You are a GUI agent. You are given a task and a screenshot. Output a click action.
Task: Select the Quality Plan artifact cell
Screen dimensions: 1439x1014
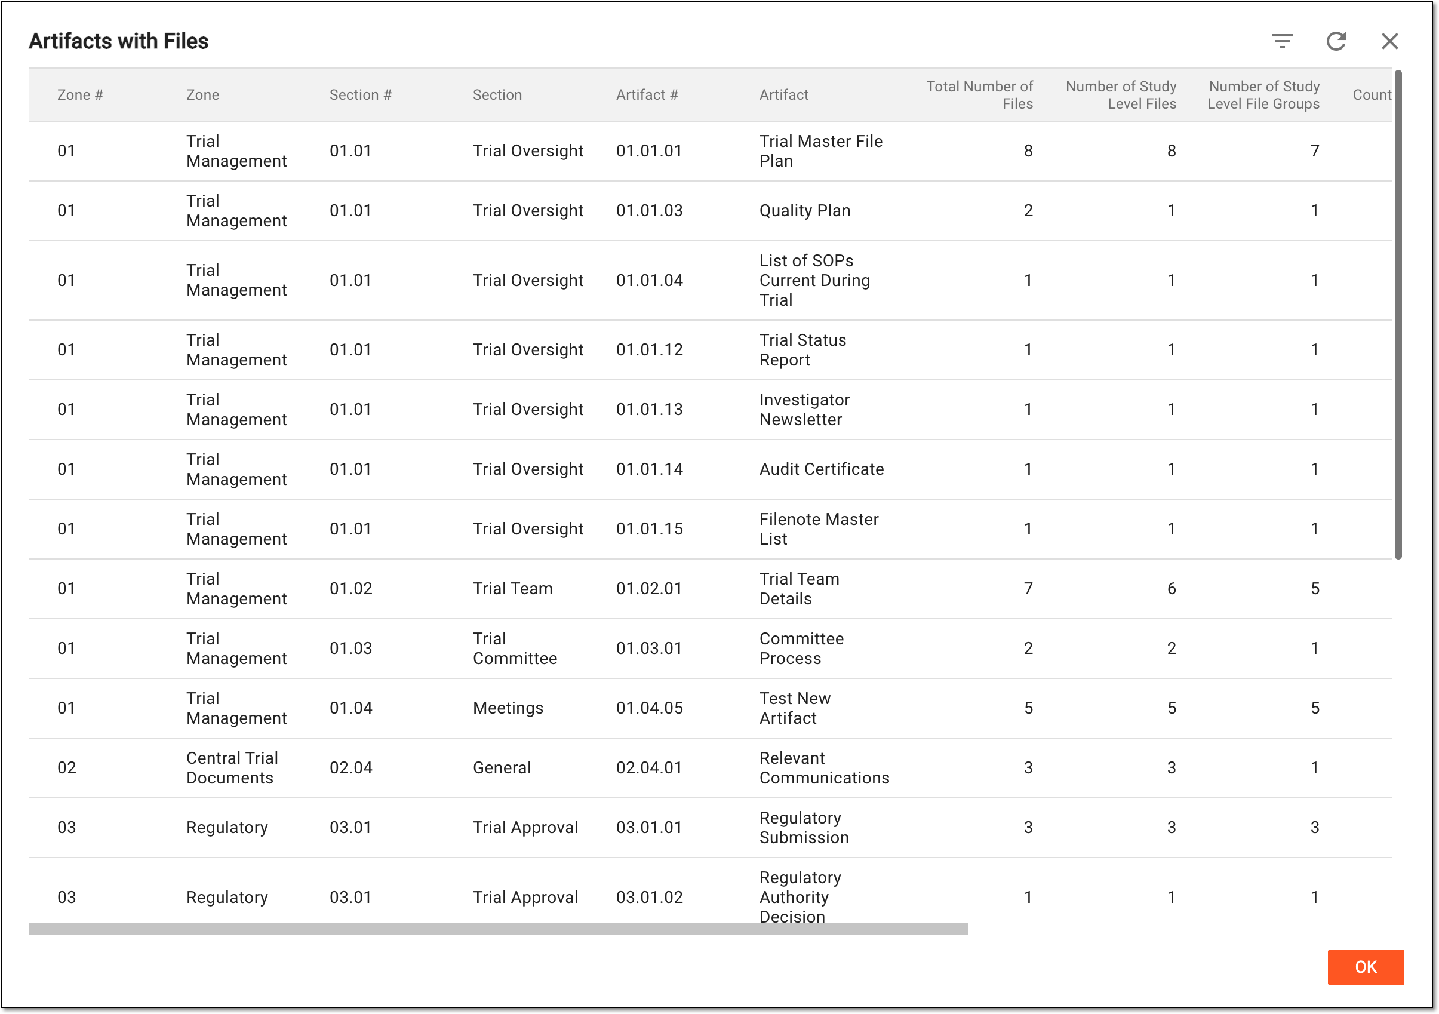[805, 211]
